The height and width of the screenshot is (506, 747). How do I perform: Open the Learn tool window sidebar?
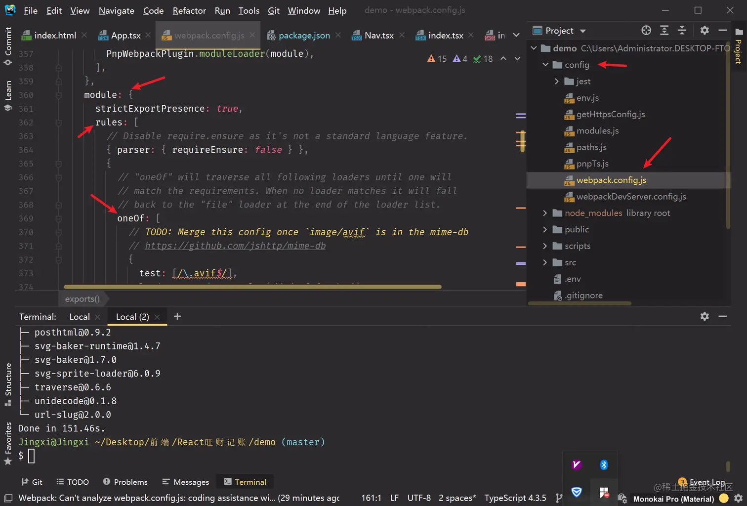[x=8, y=95]
